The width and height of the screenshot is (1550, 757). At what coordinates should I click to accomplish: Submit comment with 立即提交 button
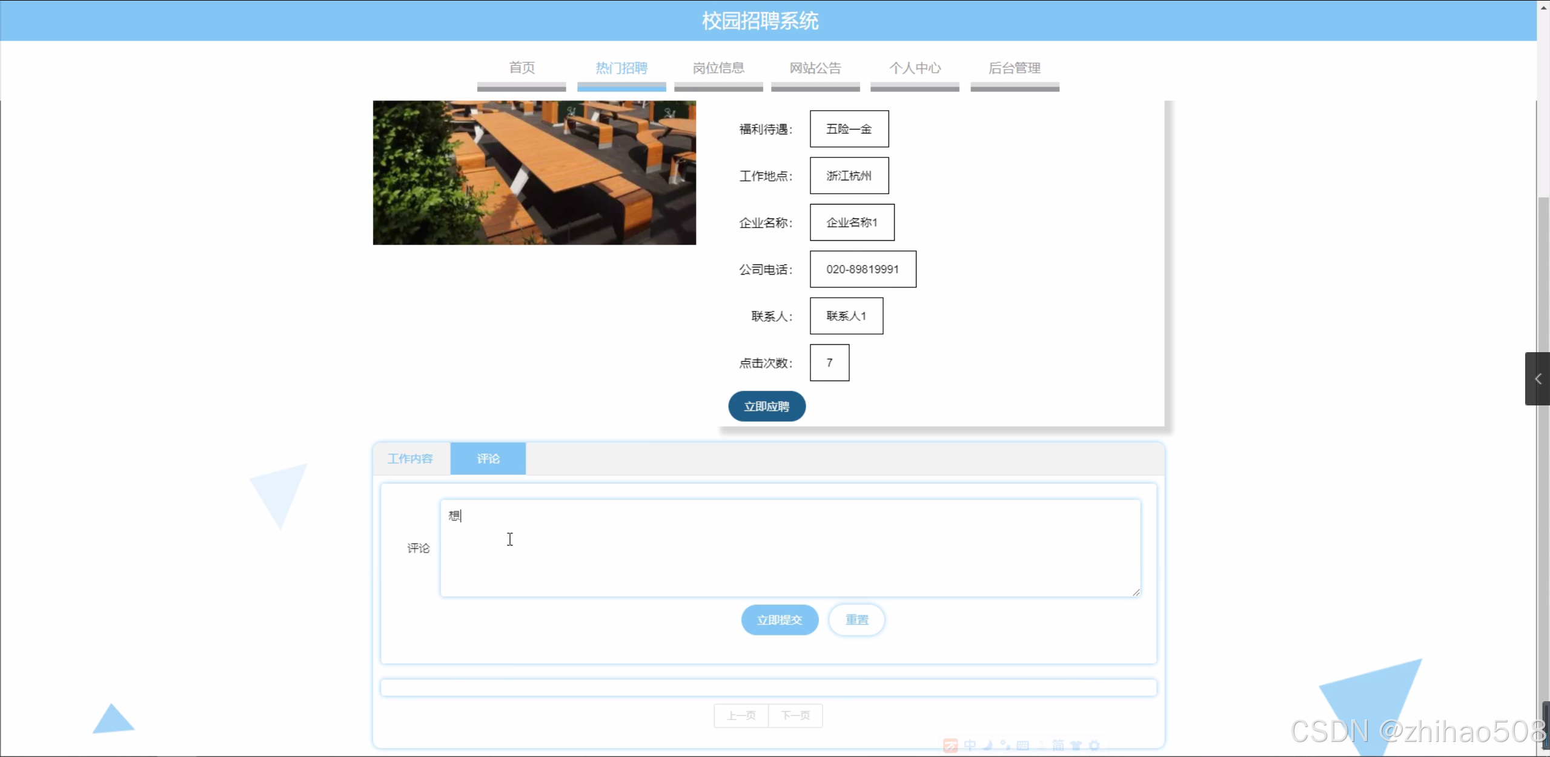[x=780, y=620]
